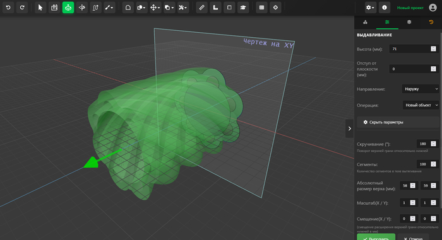Click the target center view icon

click(x=275, y=8)
